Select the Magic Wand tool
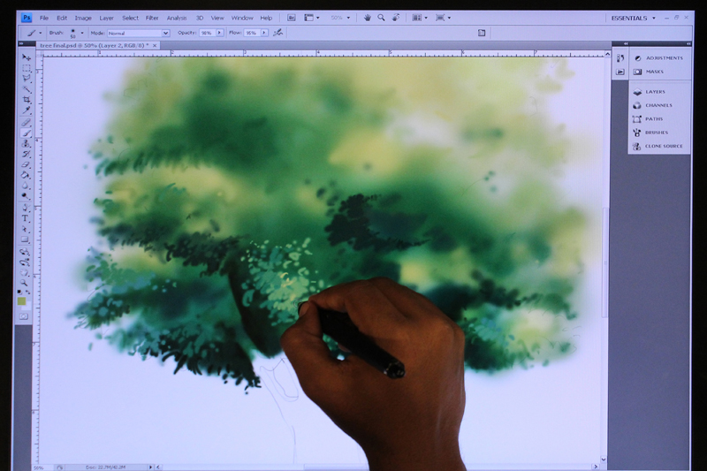Screen dimensions: 707x471 (x=26, y=89)
